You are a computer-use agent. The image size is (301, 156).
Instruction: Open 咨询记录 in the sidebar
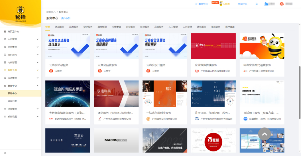12,101
